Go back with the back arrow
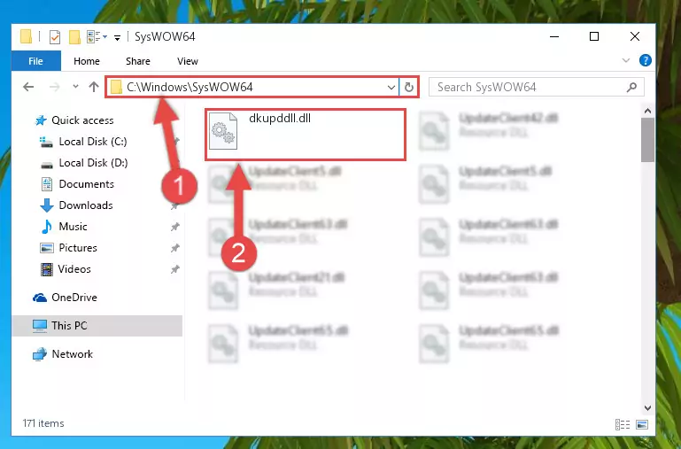This screenshot has width=681, height=449. (x=28, y=87)
